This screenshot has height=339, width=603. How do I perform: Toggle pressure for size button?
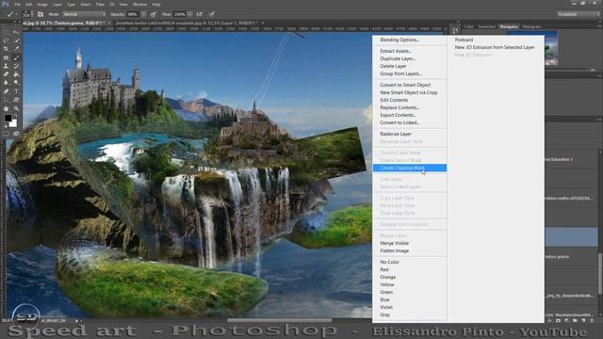212,14
